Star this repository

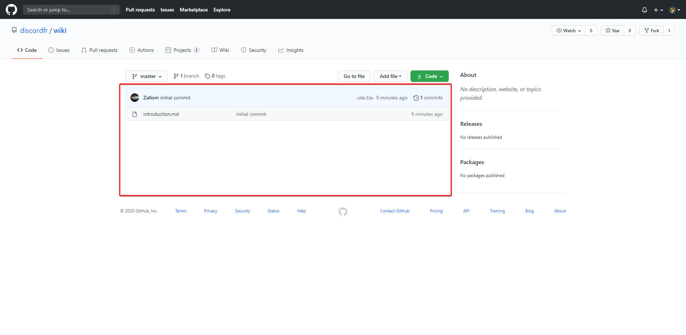[x=612, y=30]
